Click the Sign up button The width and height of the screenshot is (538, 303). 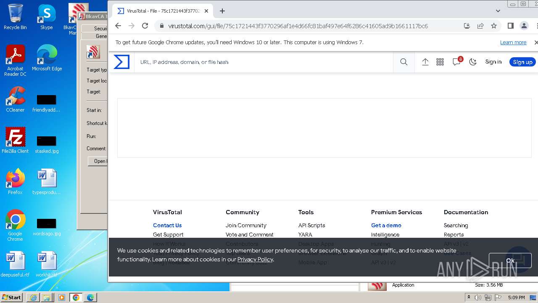pyautogui.click(x=522, y=62)
